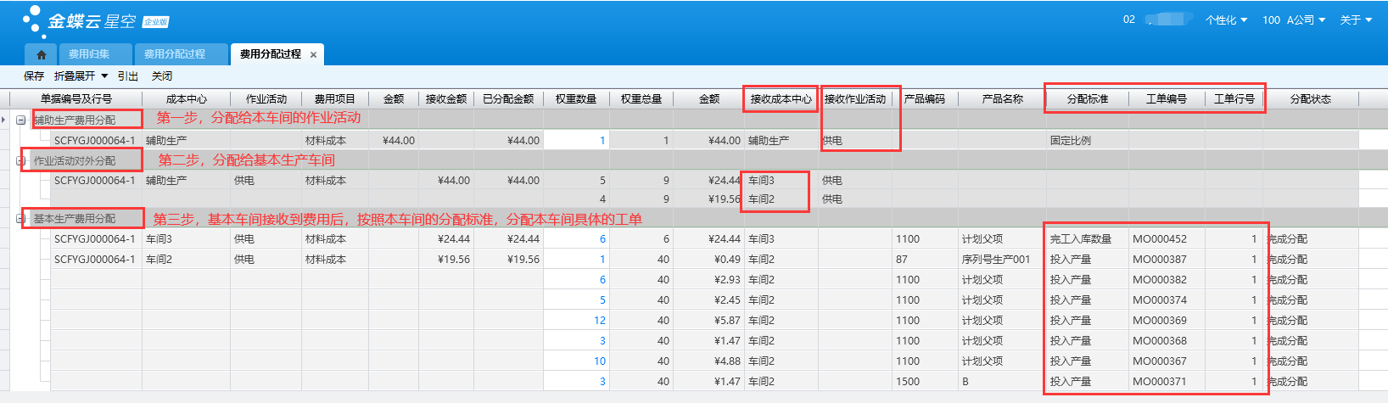Open the 个性化 dropdown
This screenshot has width=1388, height=403.
tap(1226, 20)
